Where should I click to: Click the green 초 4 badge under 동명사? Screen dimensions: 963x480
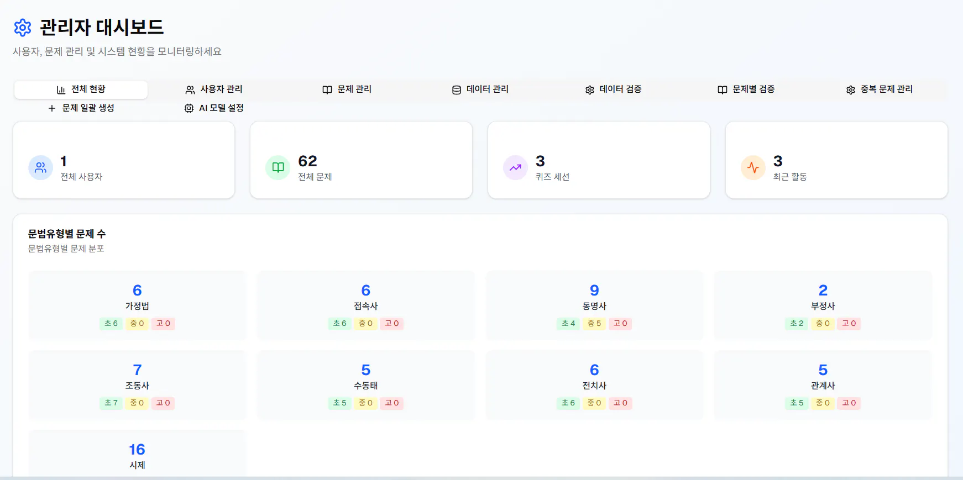pyautogui.click(x=568, y=324)
